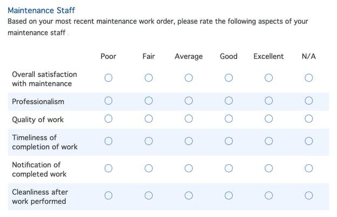This screenshot has width=337, height=217.
Task: Rate Overall satisfaction with maintenance as Excellent
Action: [268, 78]
